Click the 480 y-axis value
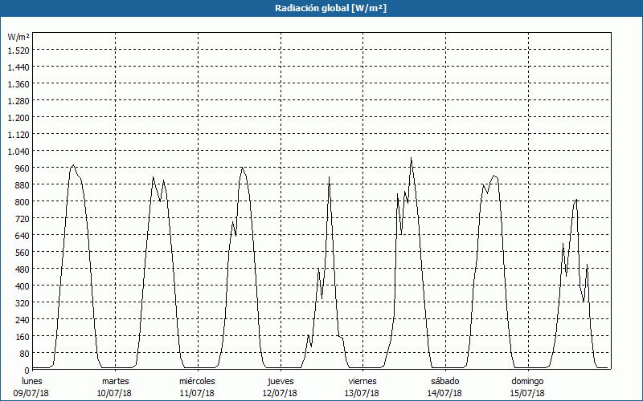The width and height of the screenshot is (643, 401). [x=23, y=269]
